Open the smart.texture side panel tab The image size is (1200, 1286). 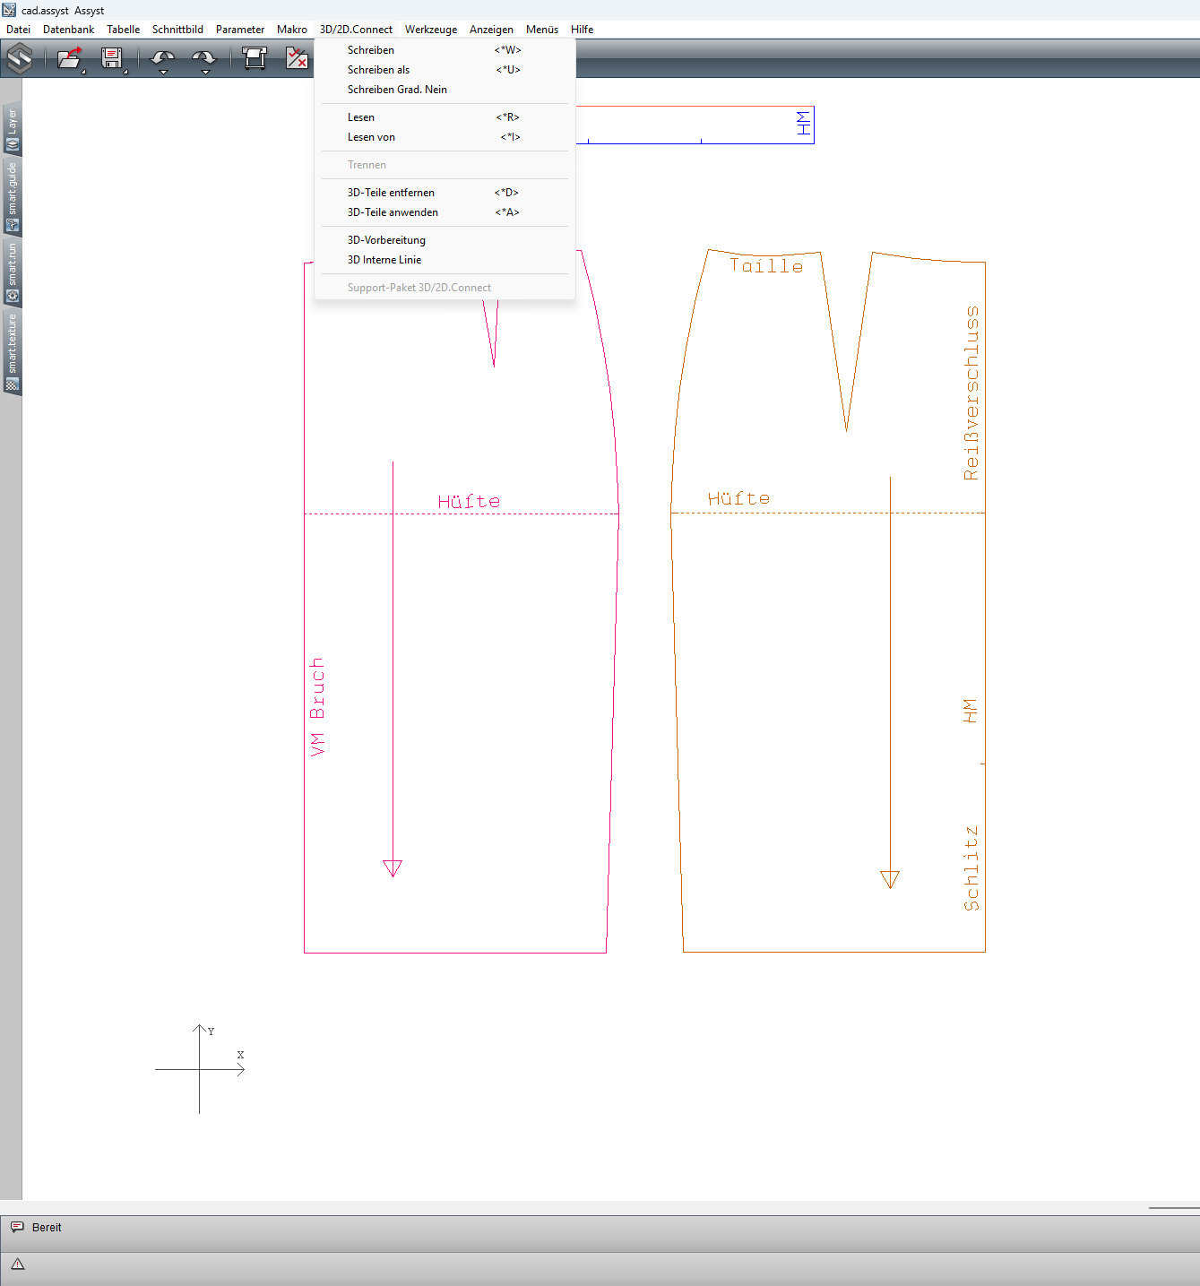click(13, 353)
